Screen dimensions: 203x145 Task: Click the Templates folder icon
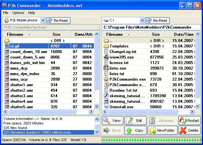pyautogui.click(x=106, y=46)
